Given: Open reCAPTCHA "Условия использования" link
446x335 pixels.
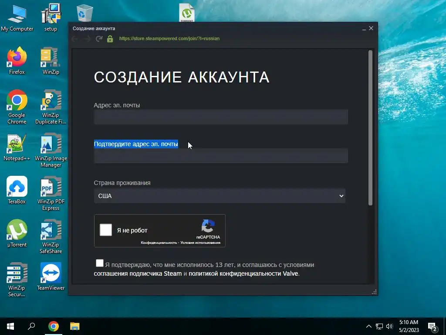Looking at the screenshot, I should (x=200, y=243).
